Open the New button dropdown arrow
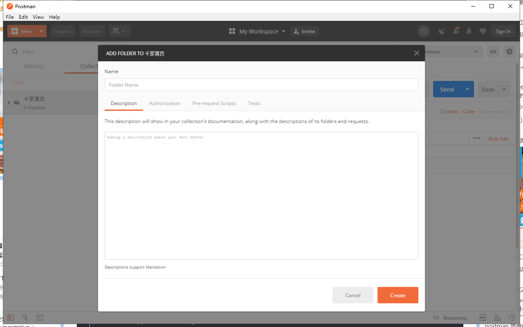This screenshot has width=523, height=327. point(41,31)
